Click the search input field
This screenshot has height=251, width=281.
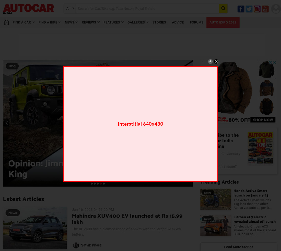[x=147, y=8]
